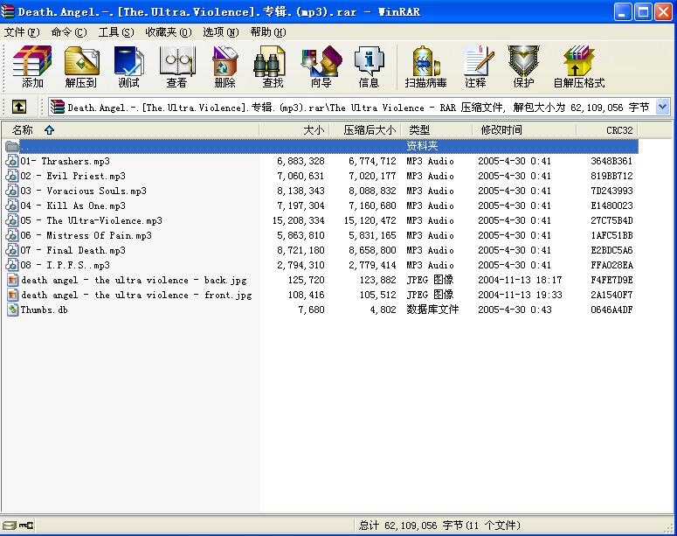Open the 命令(C) menu

coord(69,32)
